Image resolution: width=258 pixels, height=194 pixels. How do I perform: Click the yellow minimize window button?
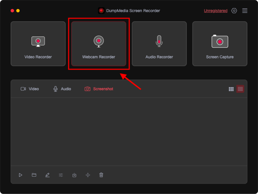coord(18,11)
